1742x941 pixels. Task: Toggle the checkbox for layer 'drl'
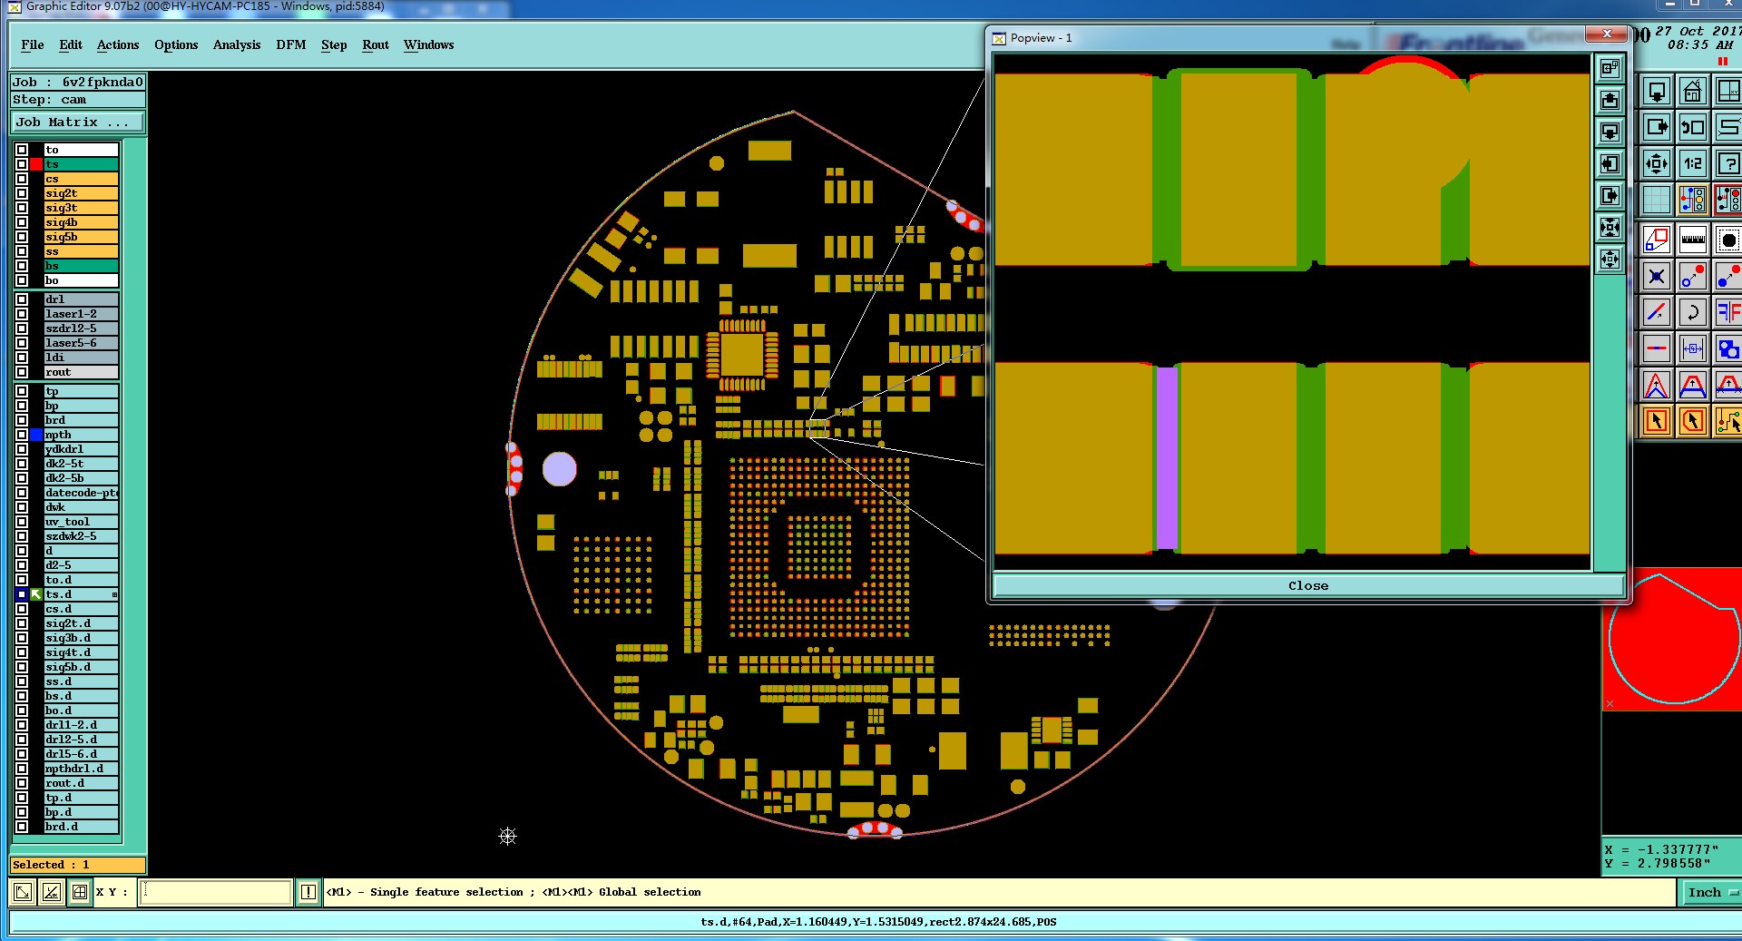(22, 299)
